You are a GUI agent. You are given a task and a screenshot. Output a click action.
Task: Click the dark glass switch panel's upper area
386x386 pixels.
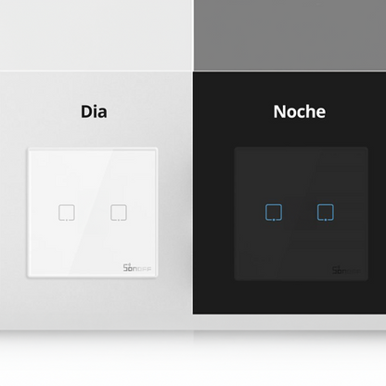(x=301, y=174)
